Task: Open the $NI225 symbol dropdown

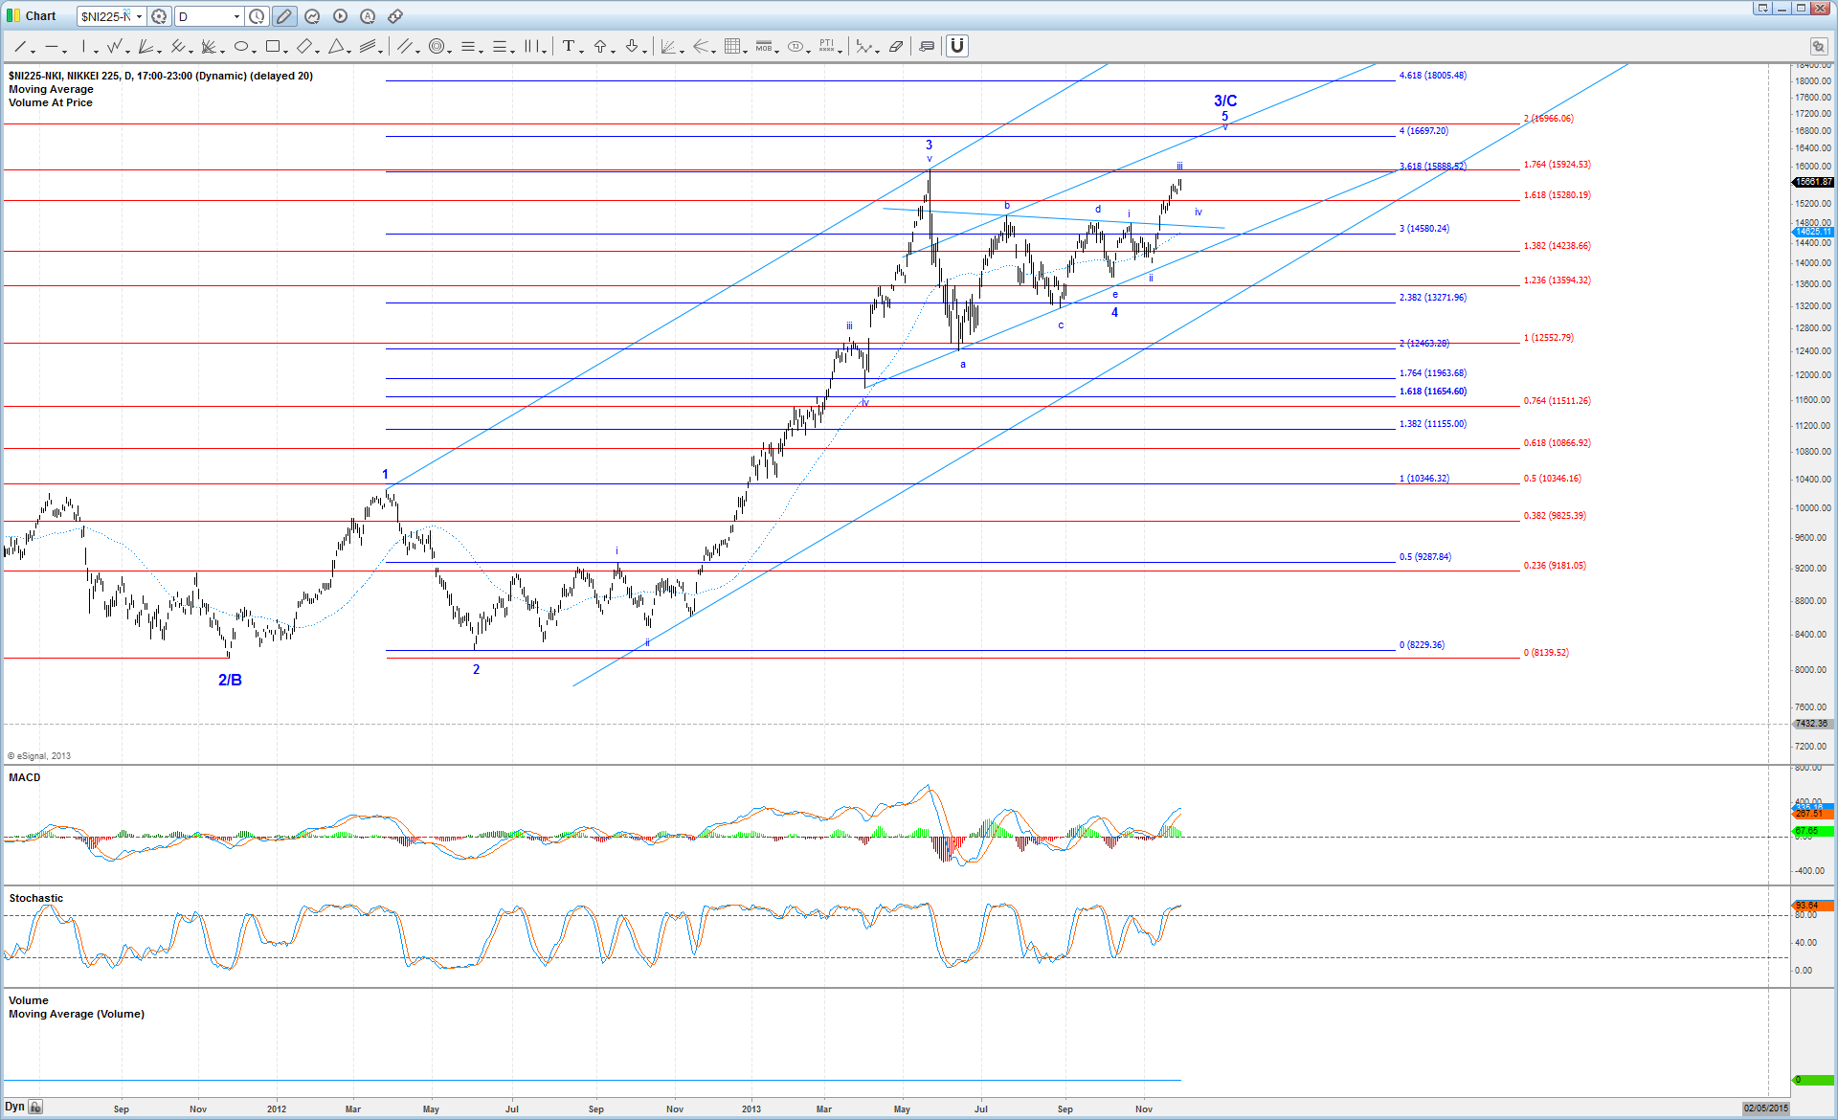Action: click(x=140, y=16)
